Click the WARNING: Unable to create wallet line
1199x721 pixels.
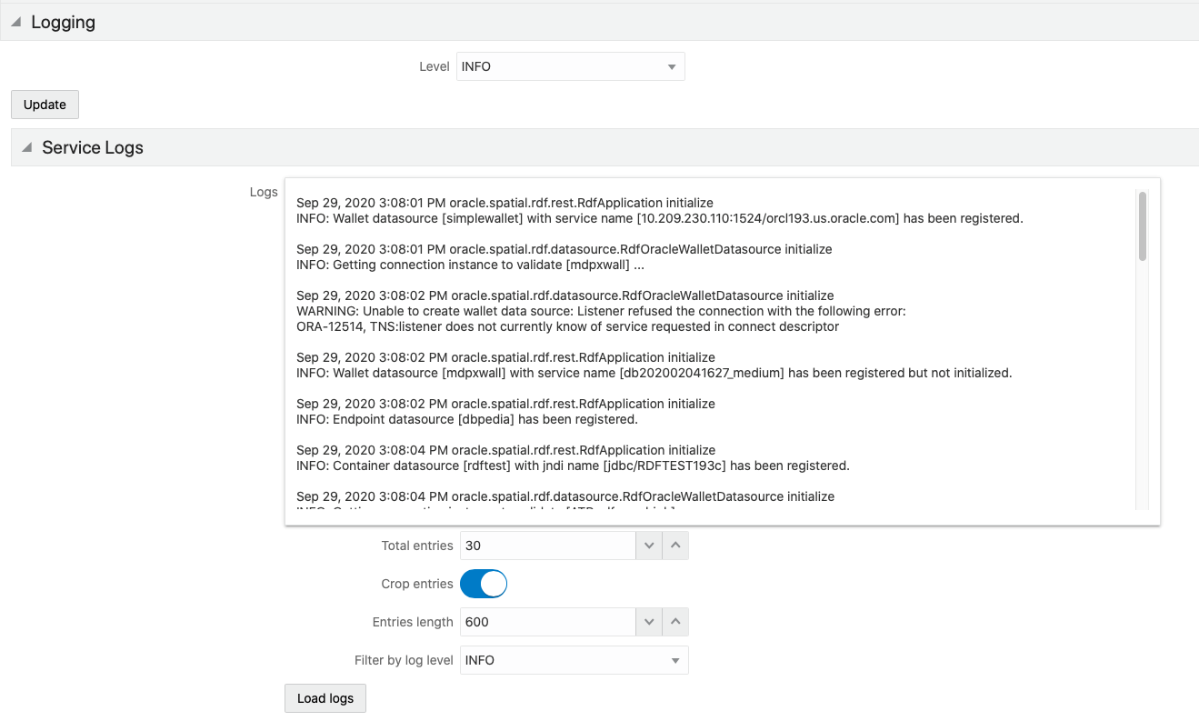(x=601, y=311)
